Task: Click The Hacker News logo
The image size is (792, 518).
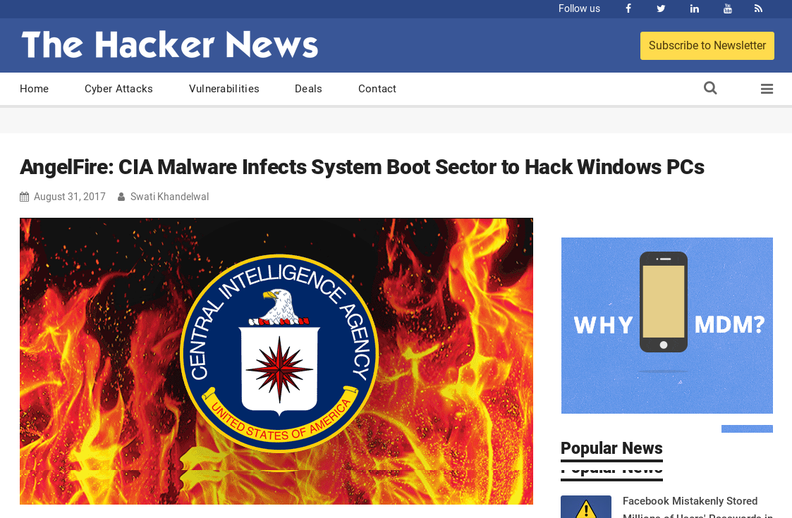Action: pos(170,44)
